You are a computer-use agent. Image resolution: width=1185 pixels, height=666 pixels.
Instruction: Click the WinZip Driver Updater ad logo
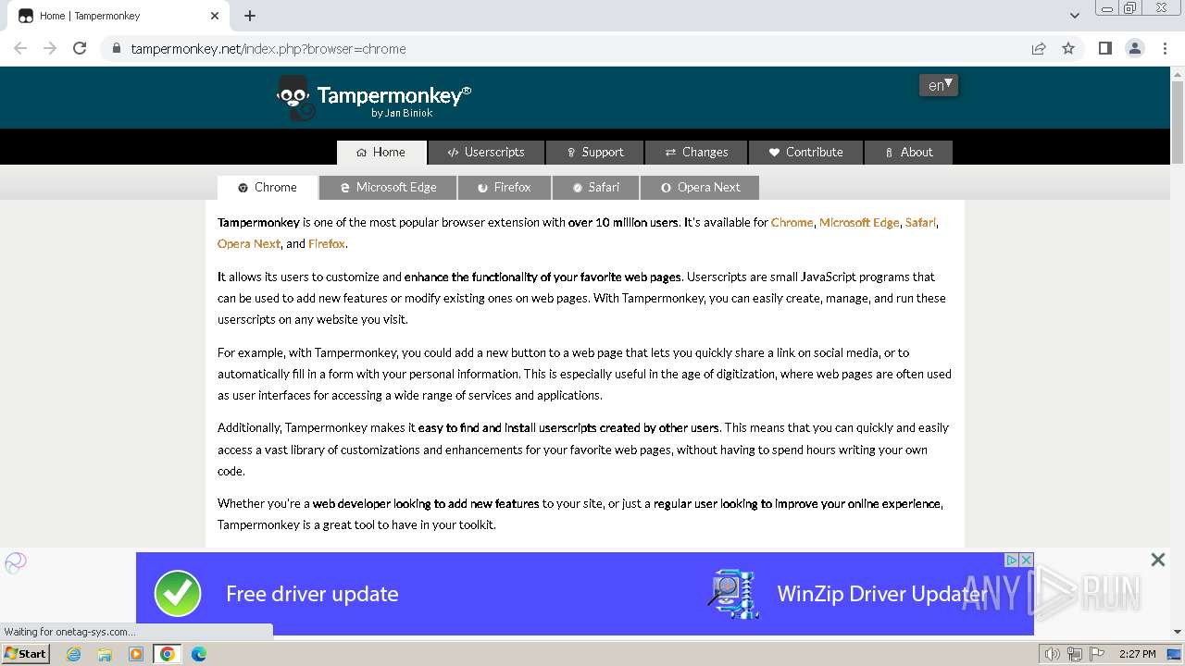pos(734,594)
